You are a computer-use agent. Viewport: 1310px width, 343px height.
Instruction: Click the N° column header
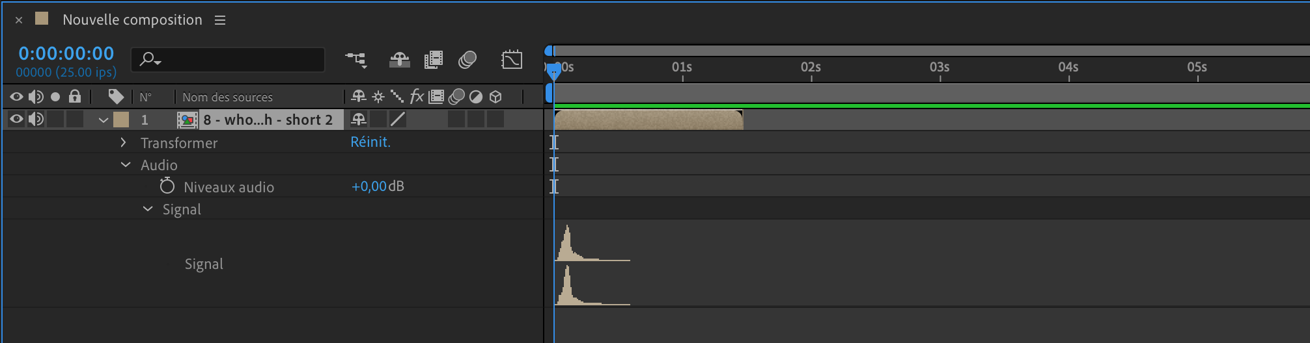coord(146,97)
